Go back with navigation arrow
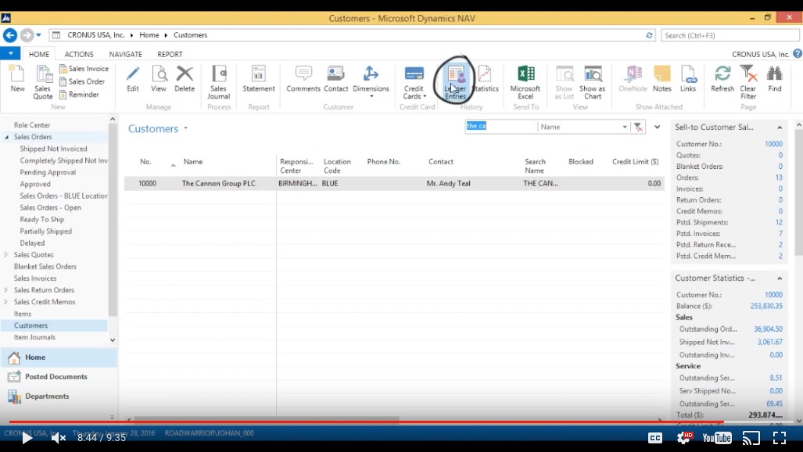Viewport: 803px width, 452px height. click(9, 35)
